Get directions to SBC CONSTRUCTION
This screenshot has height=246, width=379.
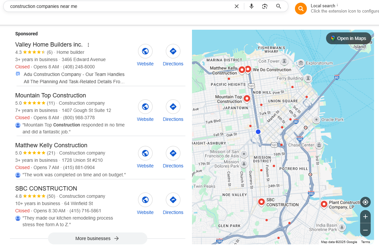[x=173, y=200]
